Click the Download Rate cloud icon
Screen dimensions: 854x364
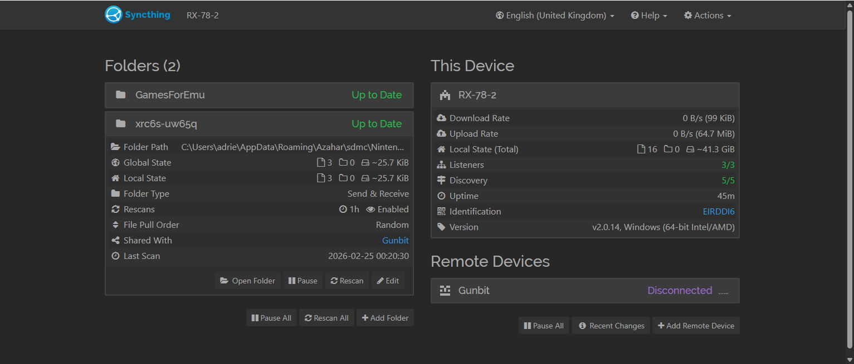click(441, 118)
